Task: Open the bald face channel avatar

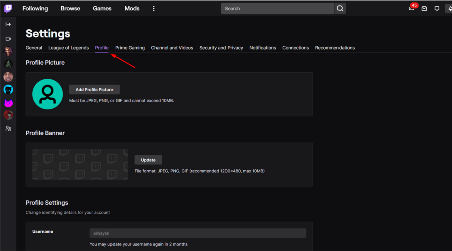Action: coord(8,77)
